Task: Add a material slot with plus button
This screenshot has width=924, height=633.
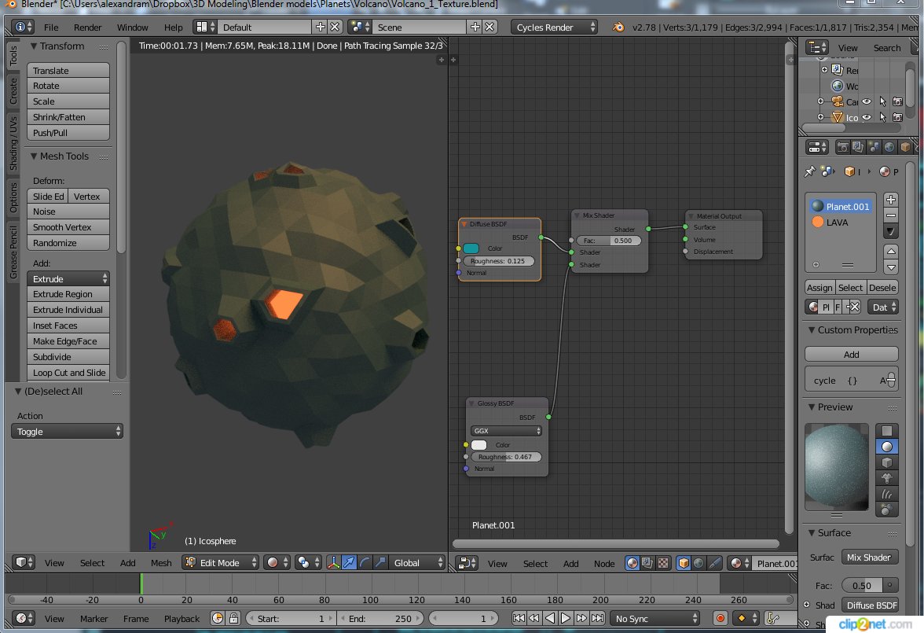Action: [x=891, y=200]
